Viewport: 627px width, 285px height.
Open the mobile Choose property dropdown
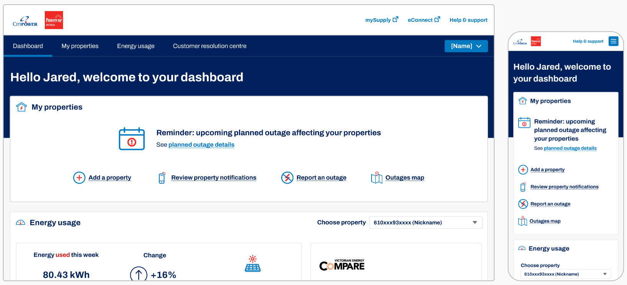565,274
